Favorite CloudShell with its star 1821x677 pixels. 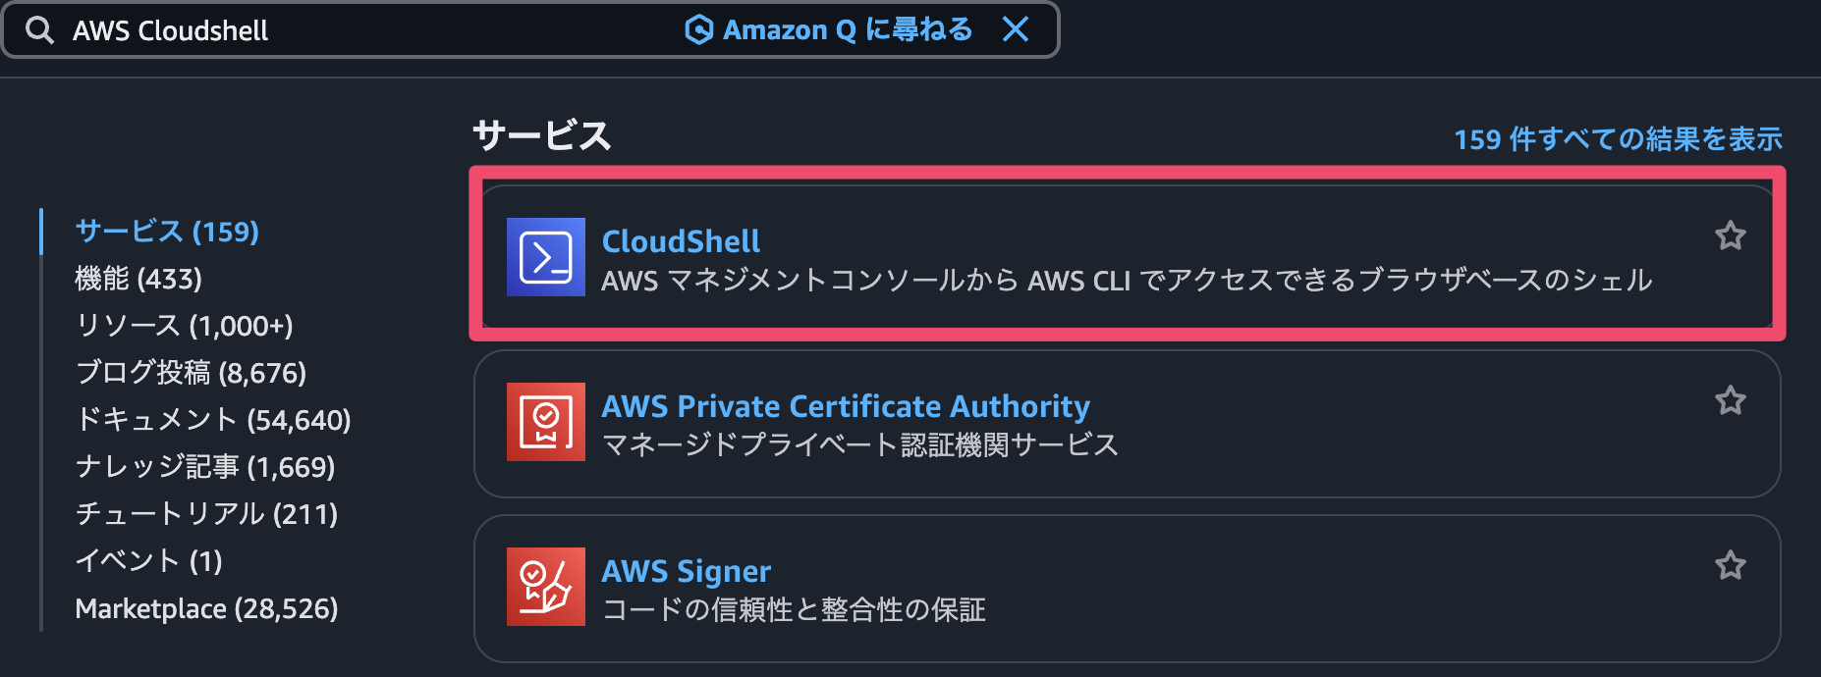click(1730, 235)
